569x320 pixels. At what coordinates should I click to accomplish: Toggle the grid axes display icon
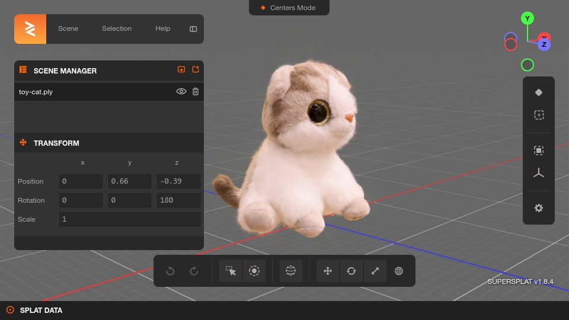(x=539, y=173)
